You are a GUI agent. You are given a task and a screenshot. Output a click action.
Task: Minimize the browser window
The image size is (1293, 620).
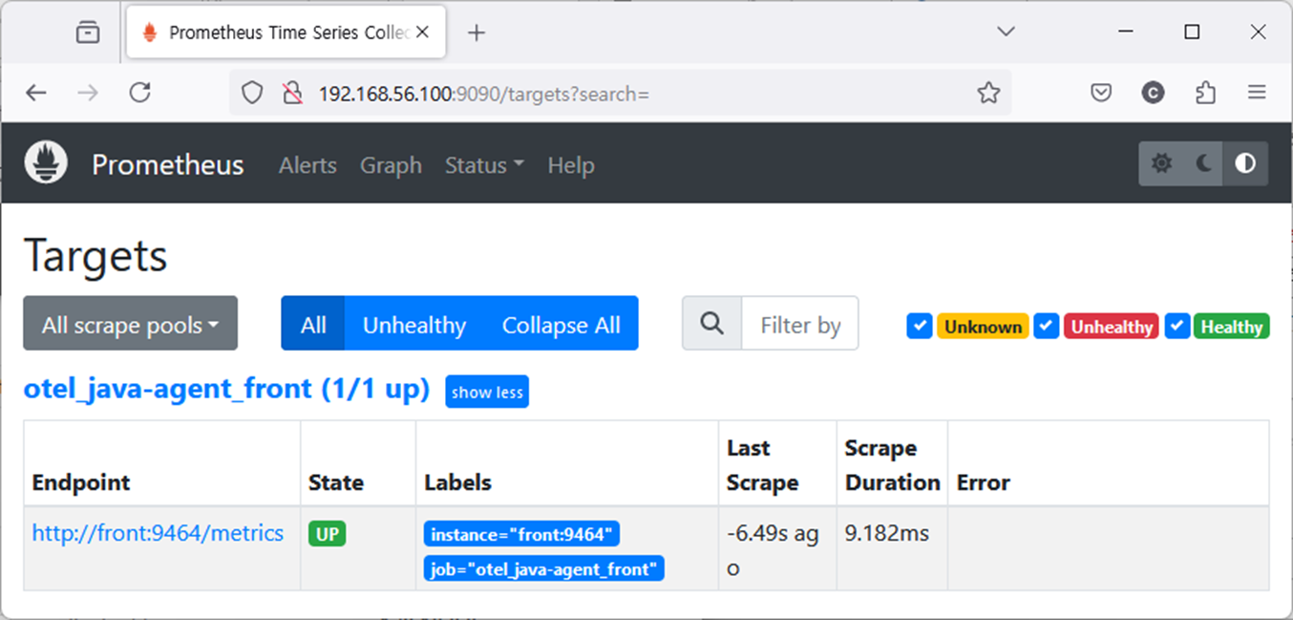point(1127,32)
